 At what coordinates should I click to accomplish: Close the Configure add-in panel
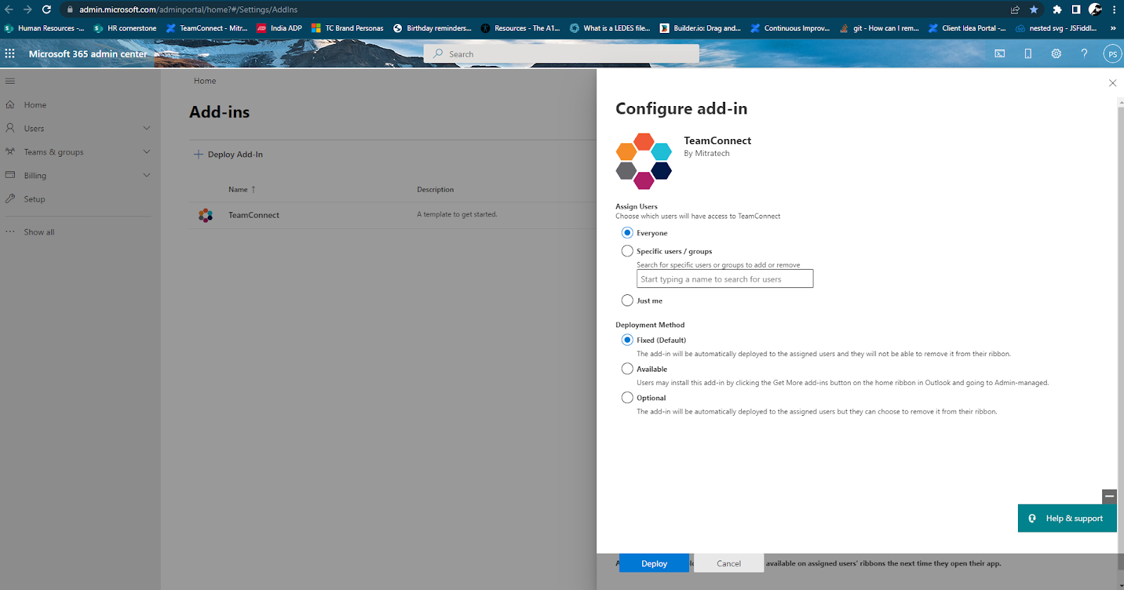tap(1113, 83)
